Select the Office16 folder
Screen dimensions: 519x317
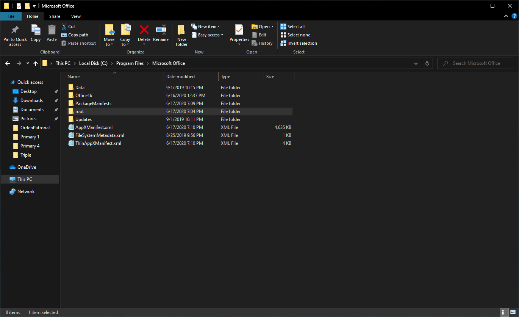[x=180, y=96]
